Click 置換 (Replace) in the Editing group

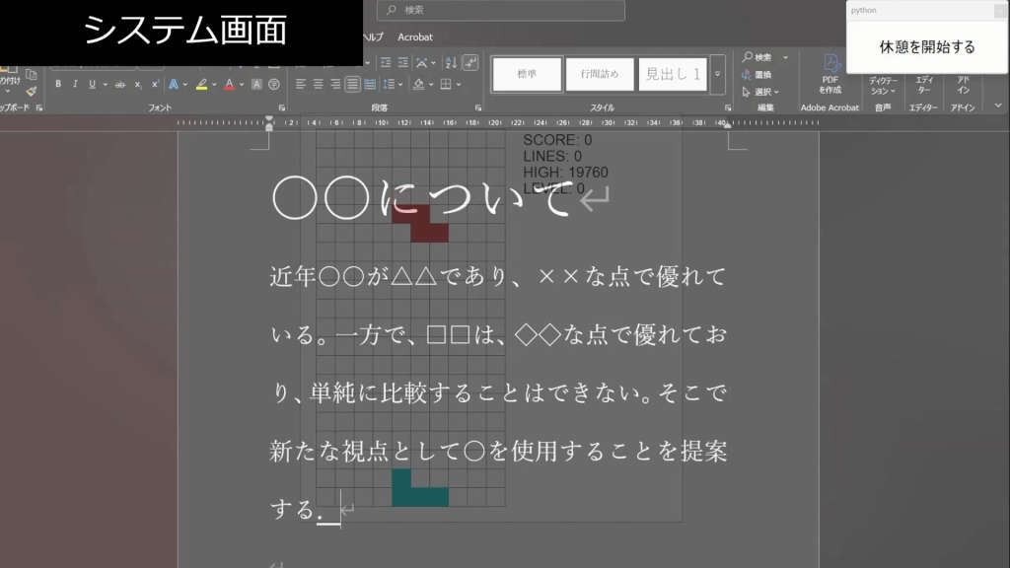765,73
